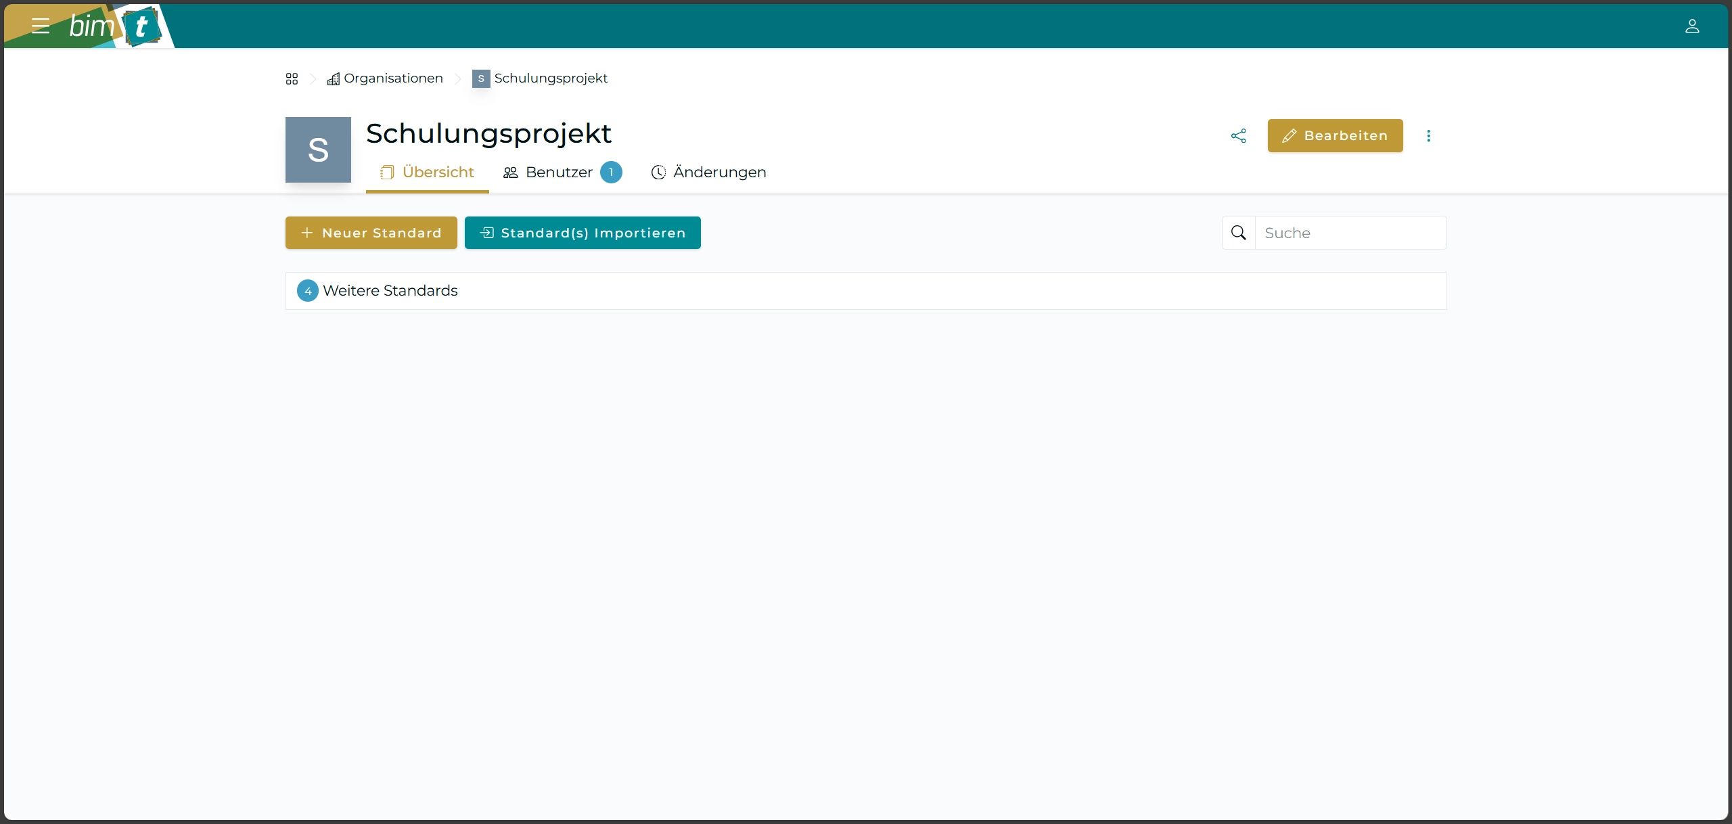Click the magnifier search icon
The height and width of the screenshot is (824, 1732).
click(x=1238, y=233)
